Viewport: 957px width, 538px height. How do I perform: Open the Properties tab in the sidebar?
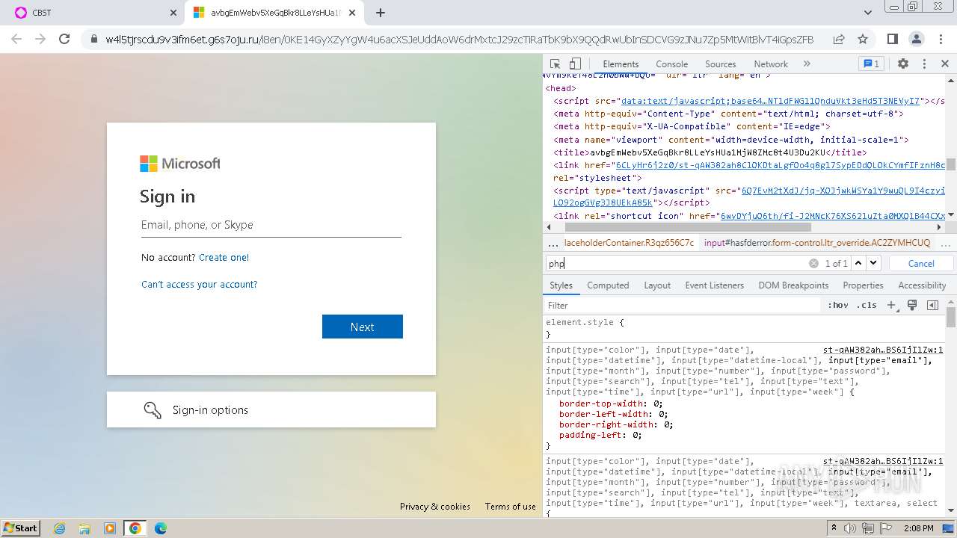click(x=863, y=285)
